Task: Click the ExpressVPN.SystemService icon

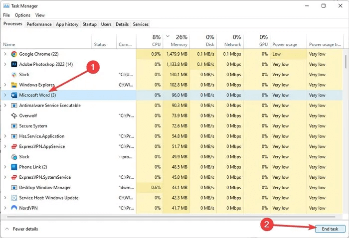Action: [x=14, y=177]
